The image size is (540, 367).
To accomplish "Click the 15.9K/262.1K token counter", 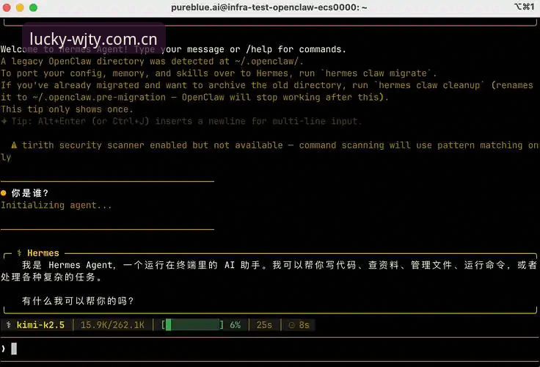I will [112, 325].
